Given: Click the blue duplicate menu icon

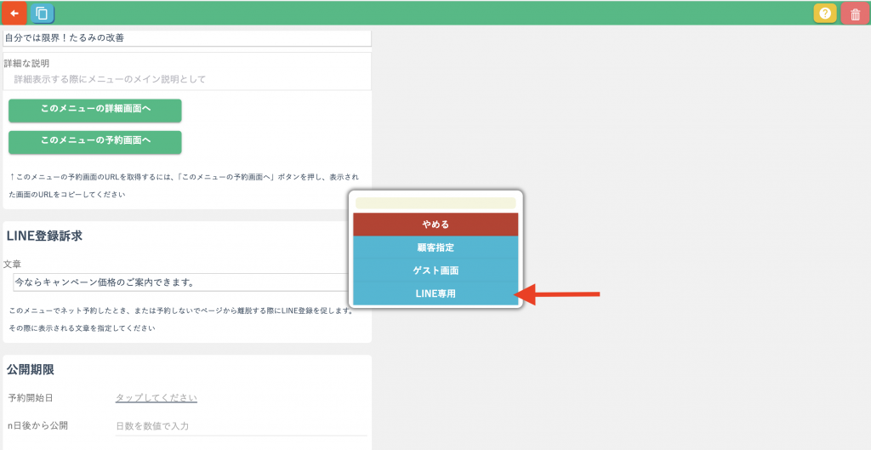Looking at the screenshot, I should tap(41, 13).
